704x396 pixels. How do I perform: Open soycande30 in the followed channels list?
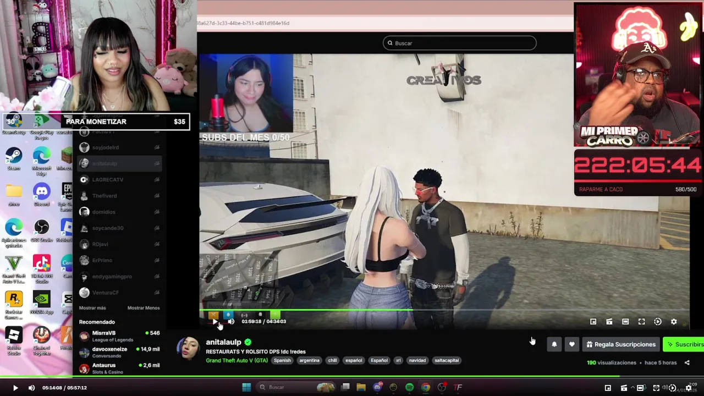tap(120, 228)
